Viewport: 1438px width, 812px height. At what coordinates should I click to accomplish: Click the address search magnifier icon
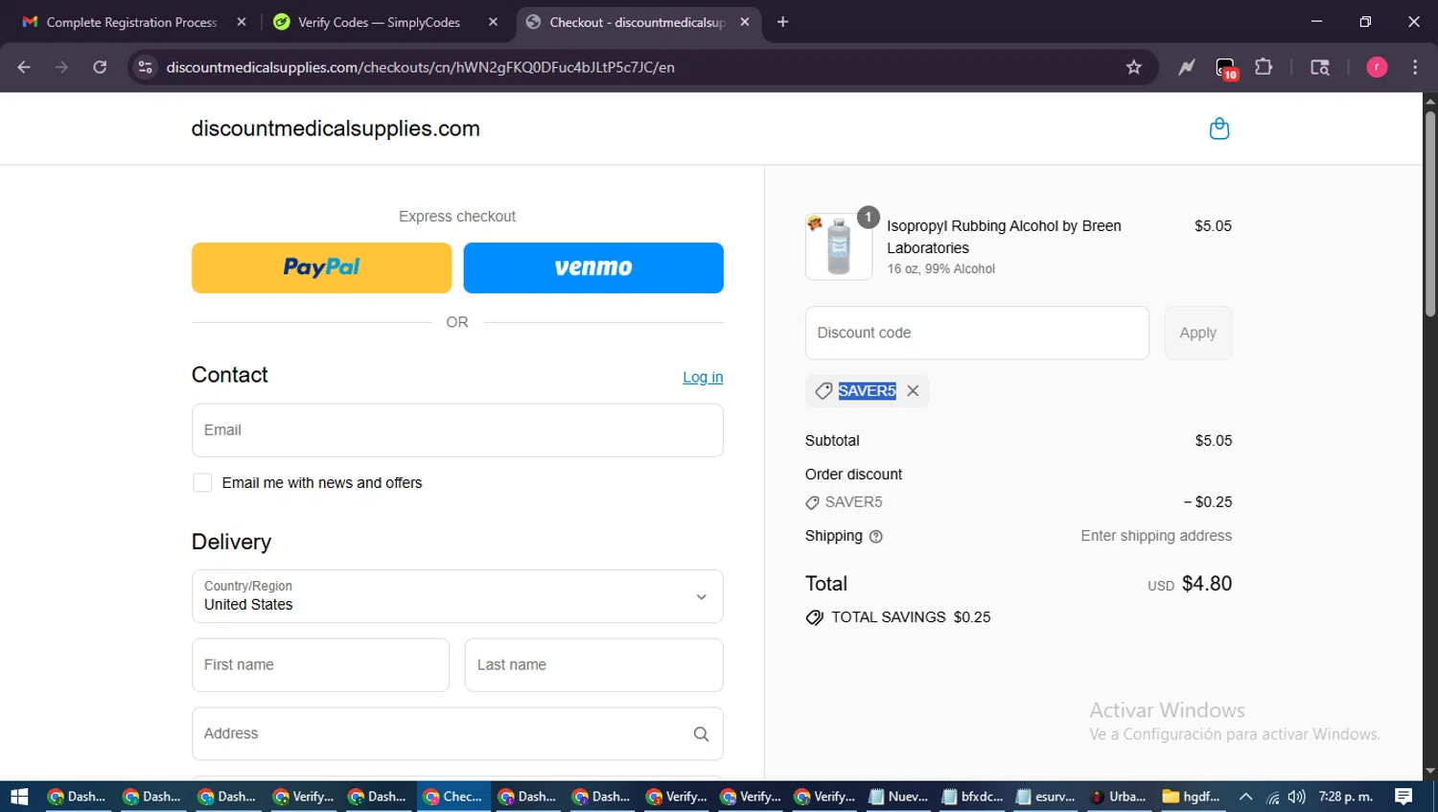click(x=701, y=734)
